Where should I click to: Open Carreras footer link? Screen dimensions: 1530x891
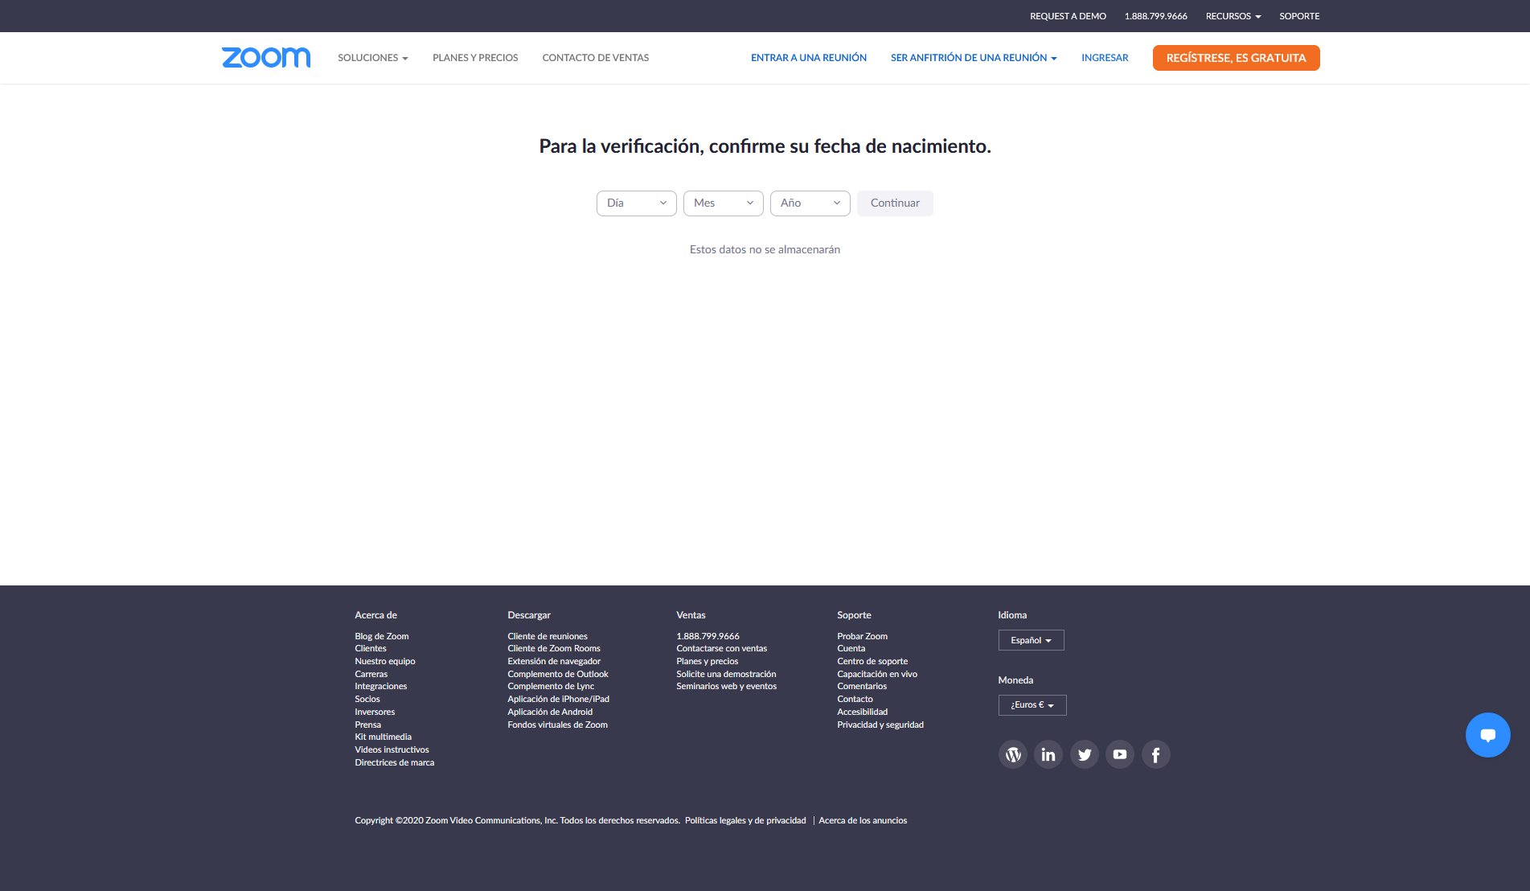pyautogui.click(x=371, y=674)
